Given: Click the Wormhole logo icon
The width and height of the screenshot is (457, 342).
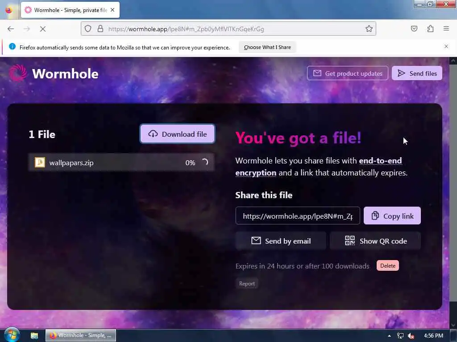Looking at the screenshot, I should point(17,73).
